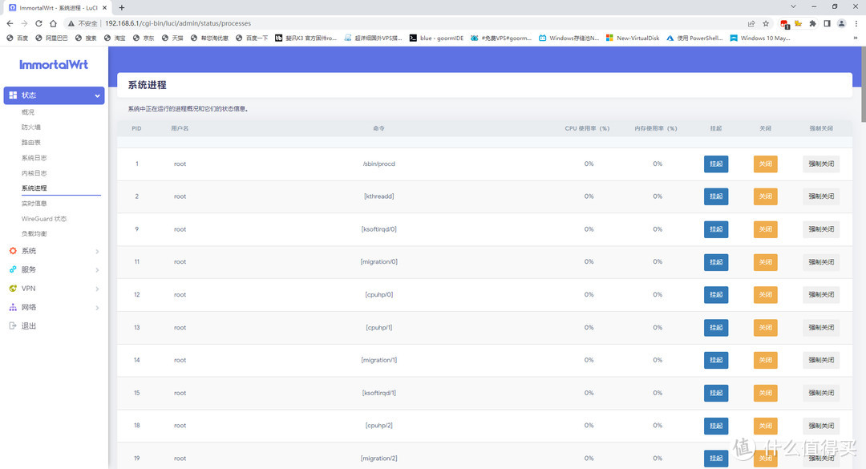866x469 pixels.
Task: Click the PID column header
Action: point(136,129)
